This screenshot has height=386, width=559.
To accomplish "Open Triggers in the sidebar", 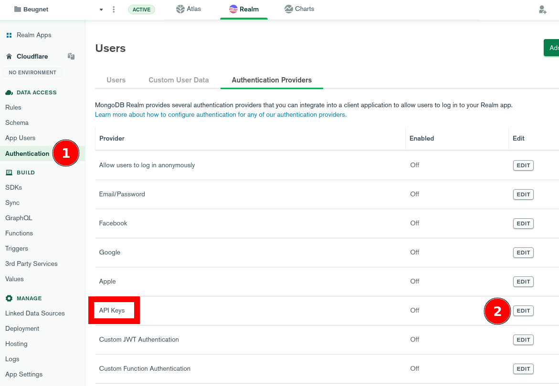I will pyautogui.click(x=17, y=249).
